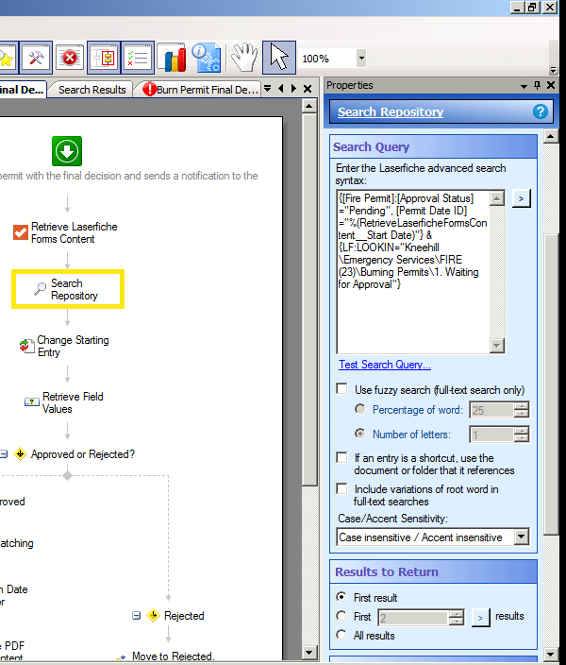Switch to the Search Results tab

(x=92, y=90)
